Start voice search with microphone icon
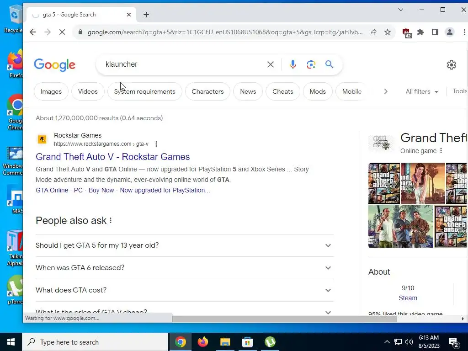 click(x=293, y=64)
